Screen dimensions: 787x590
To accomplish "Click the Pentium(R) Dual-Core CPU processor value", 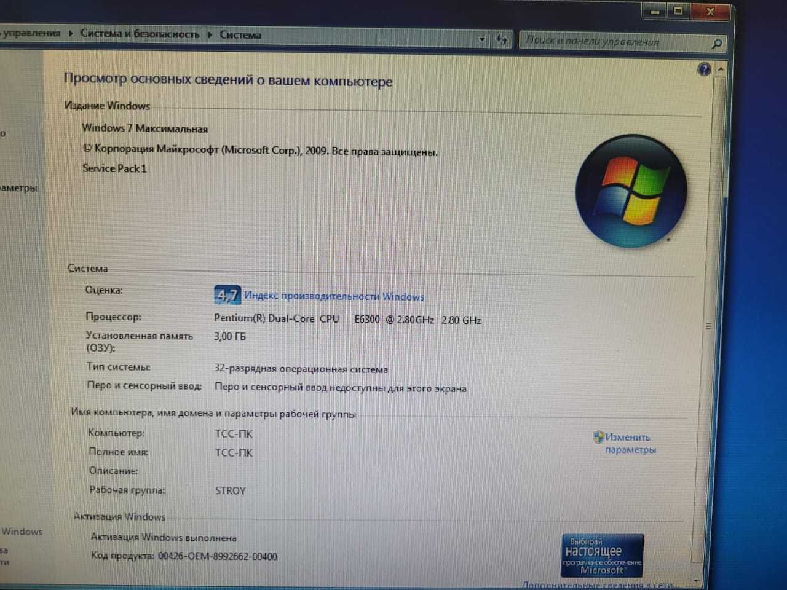I will click(347, 319).
